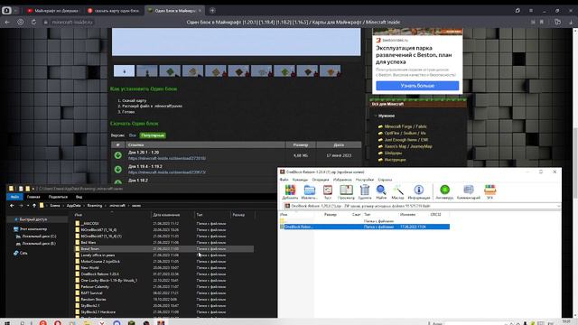Select Все version filter
Viewport: 578px width, 325px height.
tap(133, 135)
